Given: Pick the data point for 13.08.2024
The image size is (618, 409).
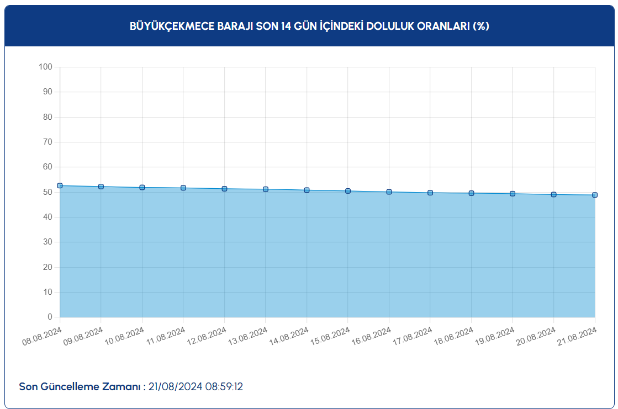Looking at the screenshot, I should pos(266,189).
